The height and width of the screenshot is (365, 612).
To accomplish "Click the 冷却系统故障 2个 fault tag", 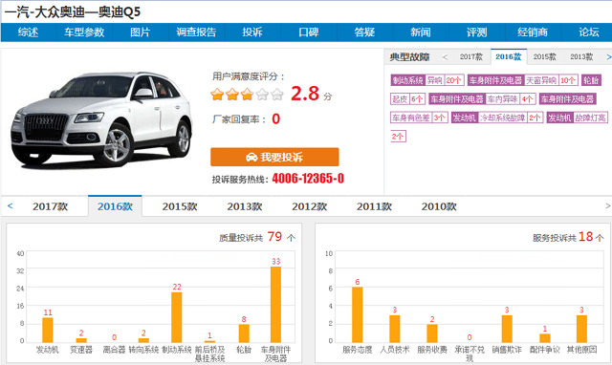I will 497,118.
